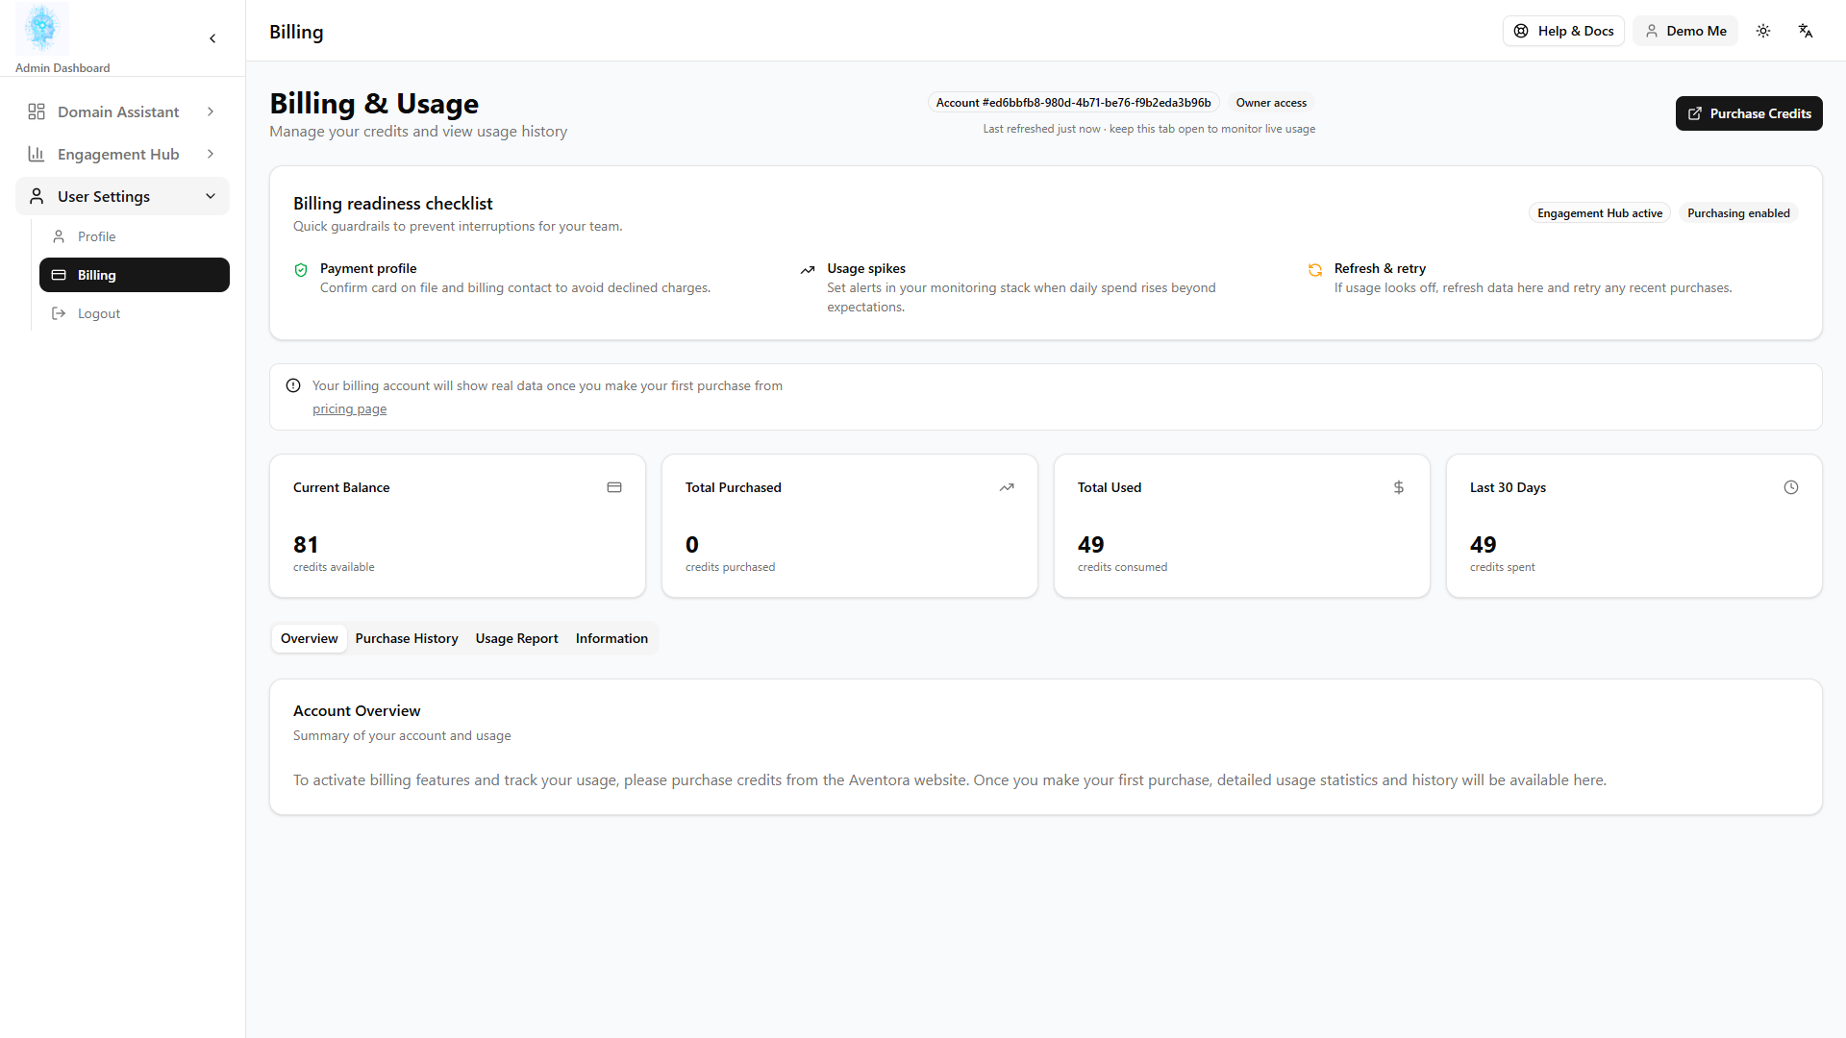Click the Payment profile shield check icon
The width and height of the screenshot is (1846, 1038).
tap(301, 270)
